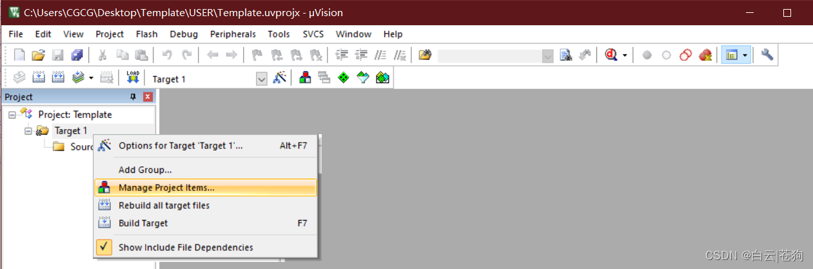813x269 pixels.
Task: Click Stop build icon
Action: 107,78
